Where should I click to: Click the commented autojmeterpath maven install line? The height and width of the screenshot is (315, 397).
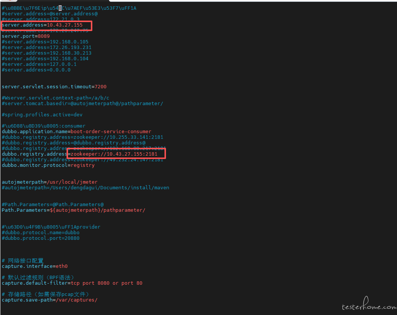85,188
